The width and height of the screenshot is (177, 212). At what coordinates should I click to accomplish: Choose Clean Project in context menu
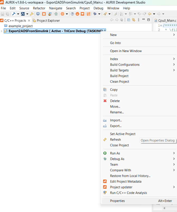119,82
